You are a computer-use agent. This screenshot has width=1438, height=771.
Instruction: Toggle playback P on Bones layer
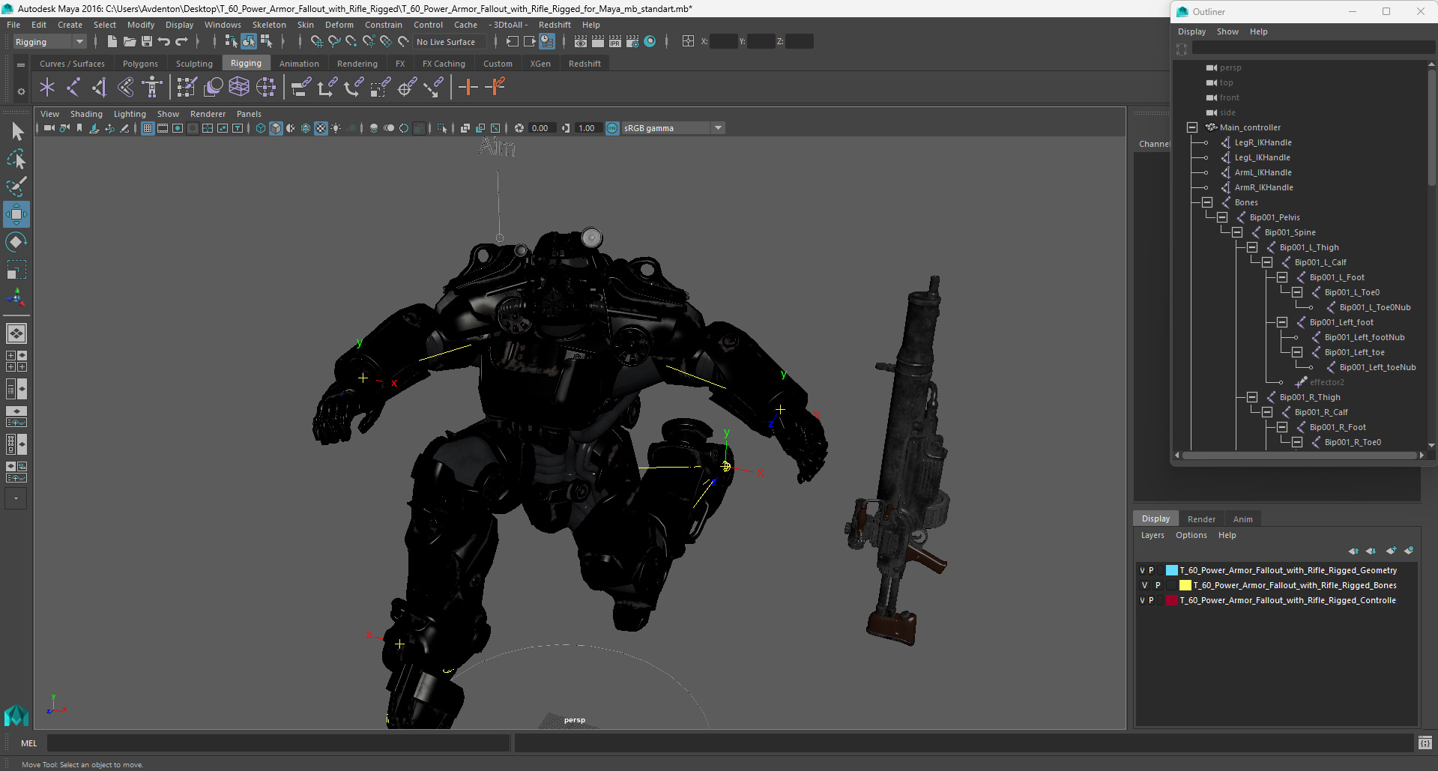click(1158, 585)
